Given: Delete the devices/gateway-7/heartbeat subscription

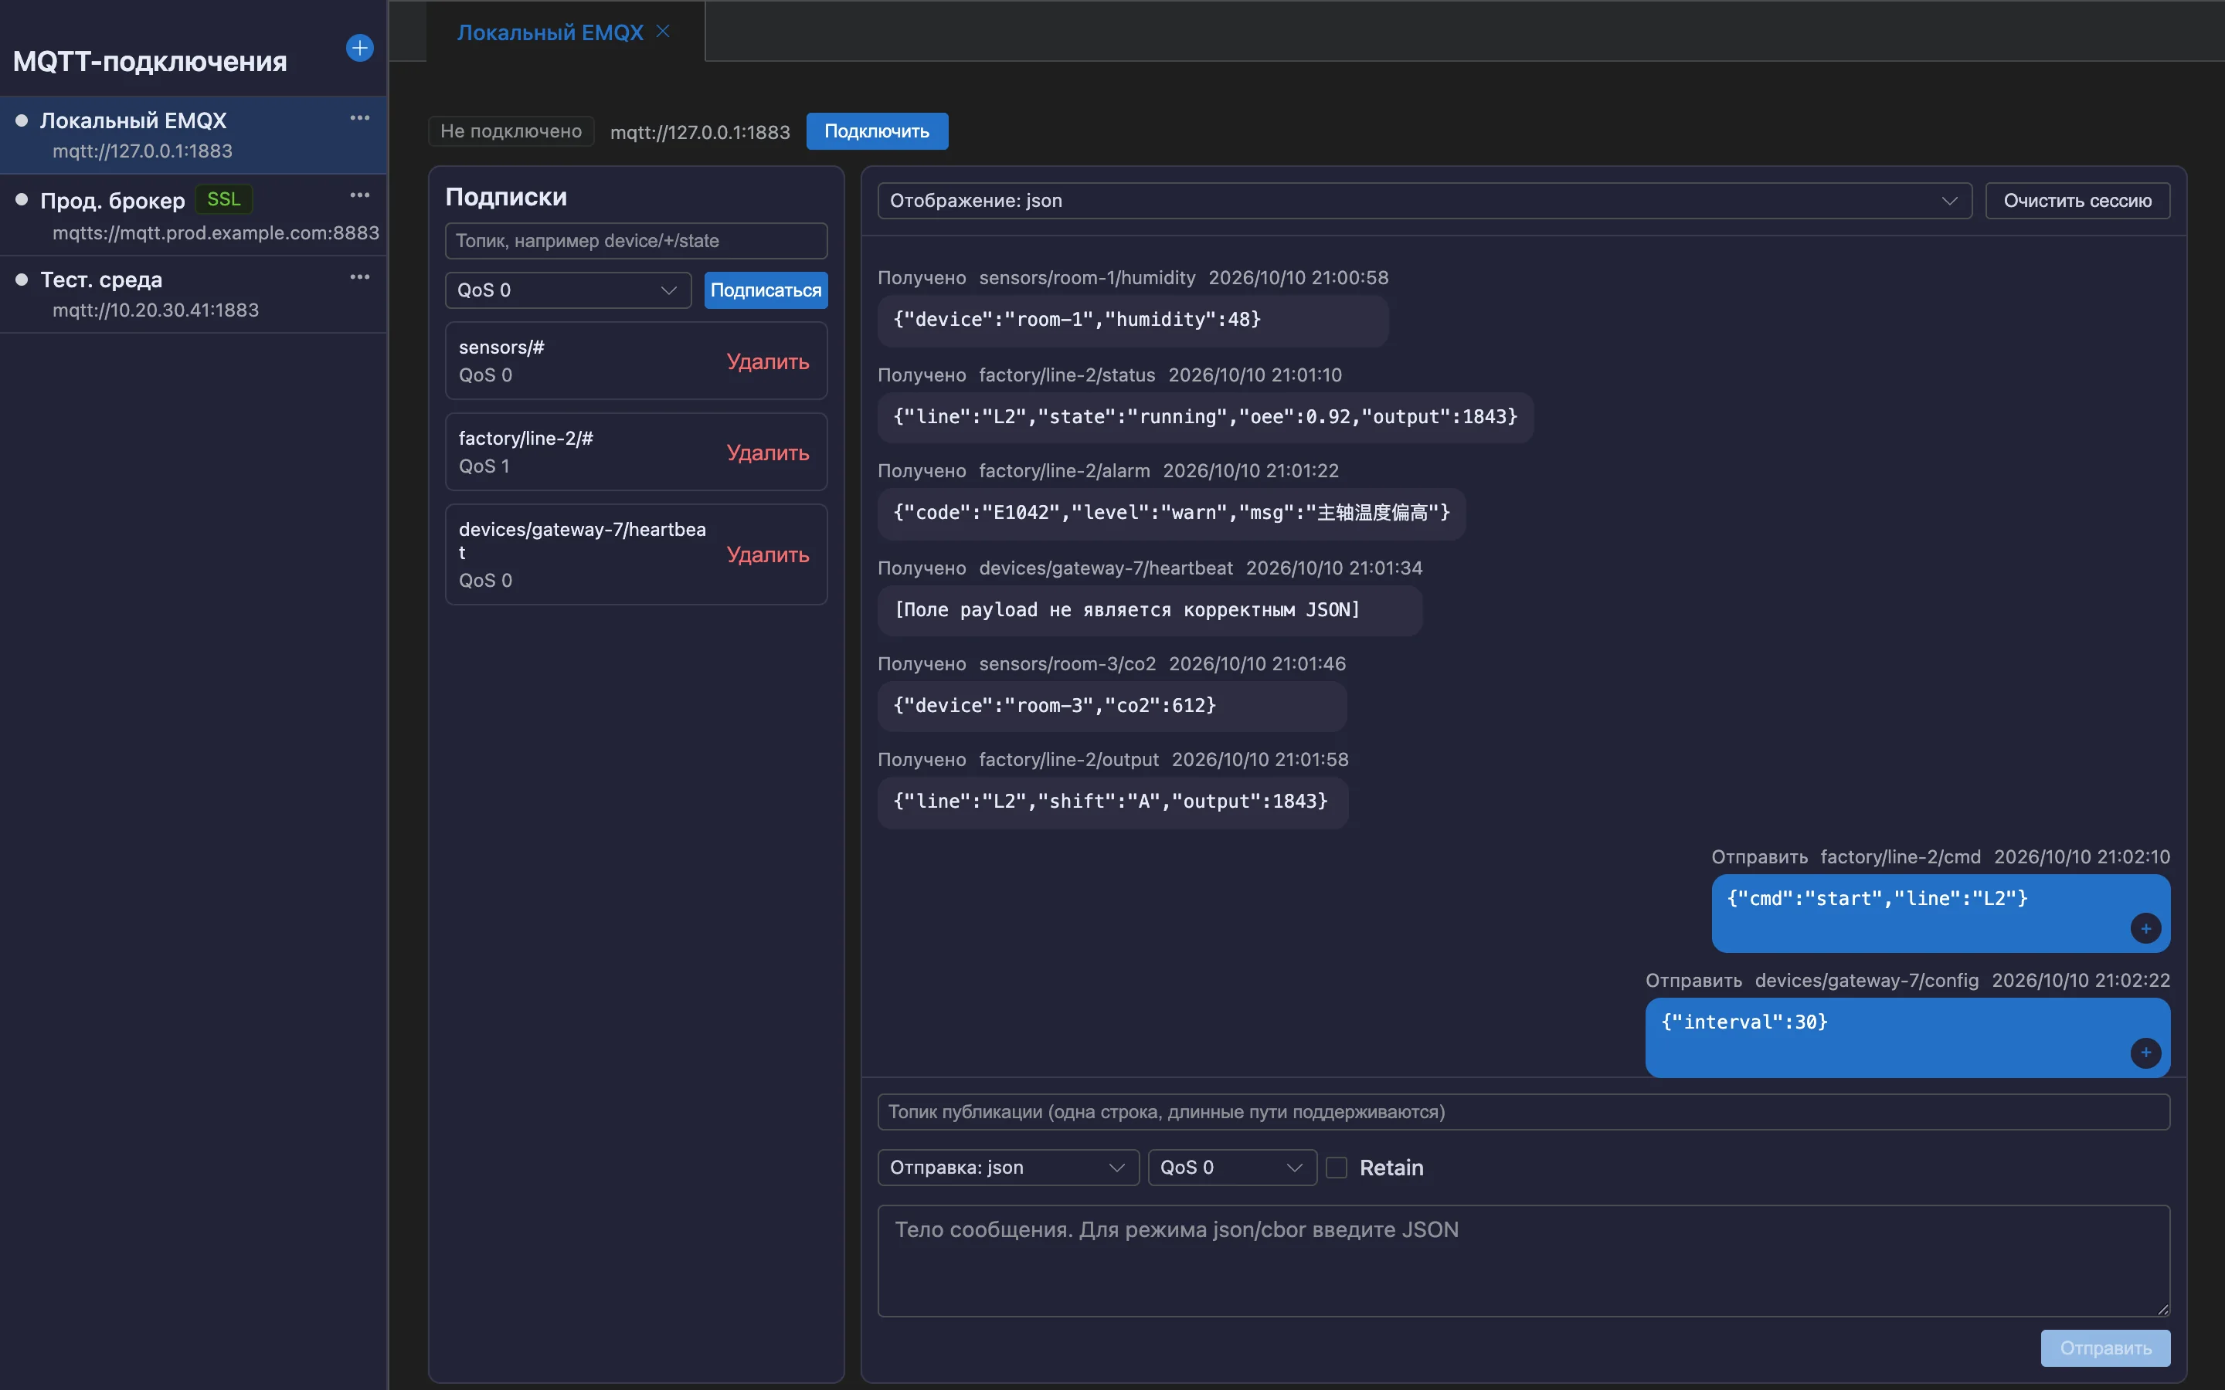Looking at the screenshot, I should tap(767, 554).
